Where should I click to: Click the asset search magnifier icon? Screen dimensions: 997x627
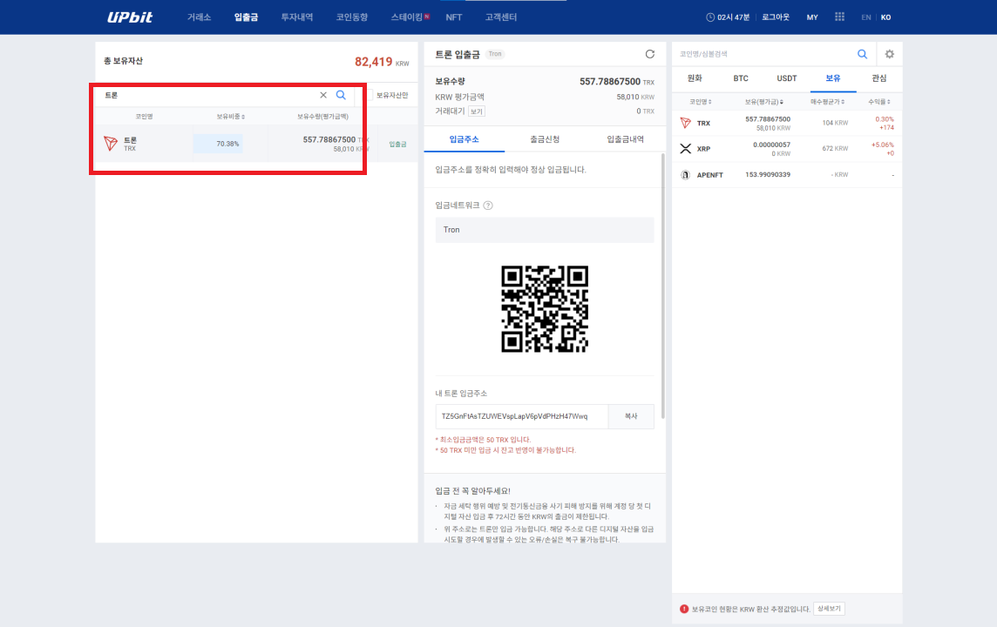(341, 95)
